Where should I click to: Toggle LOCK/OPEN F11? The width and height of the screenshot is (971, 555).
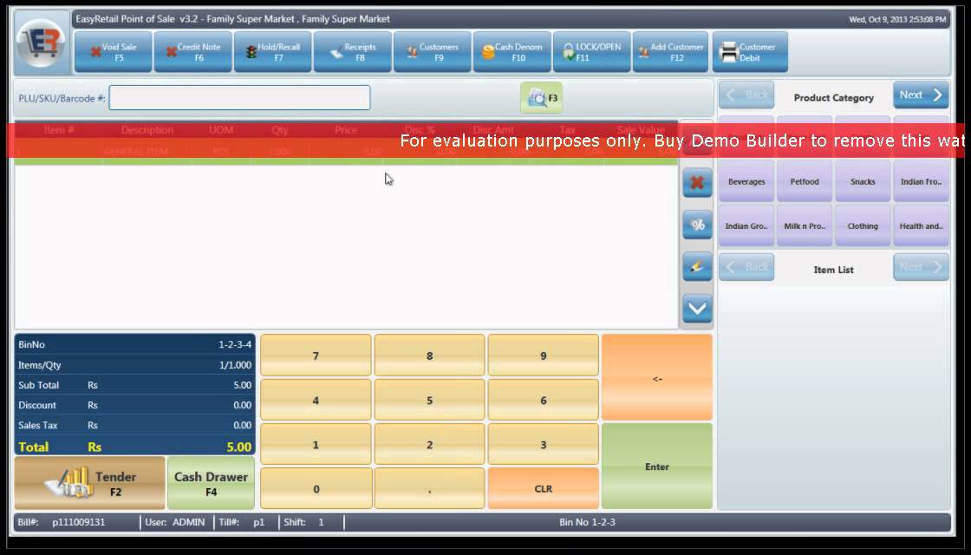pos(592,52)
